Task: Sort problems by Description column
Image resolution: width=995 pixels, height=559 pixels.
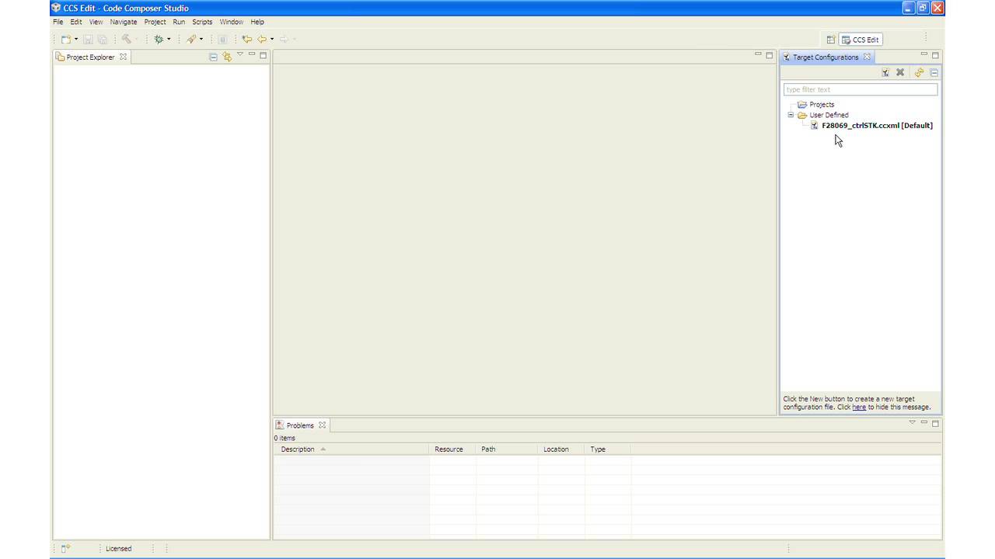Action: click(351, 449)
